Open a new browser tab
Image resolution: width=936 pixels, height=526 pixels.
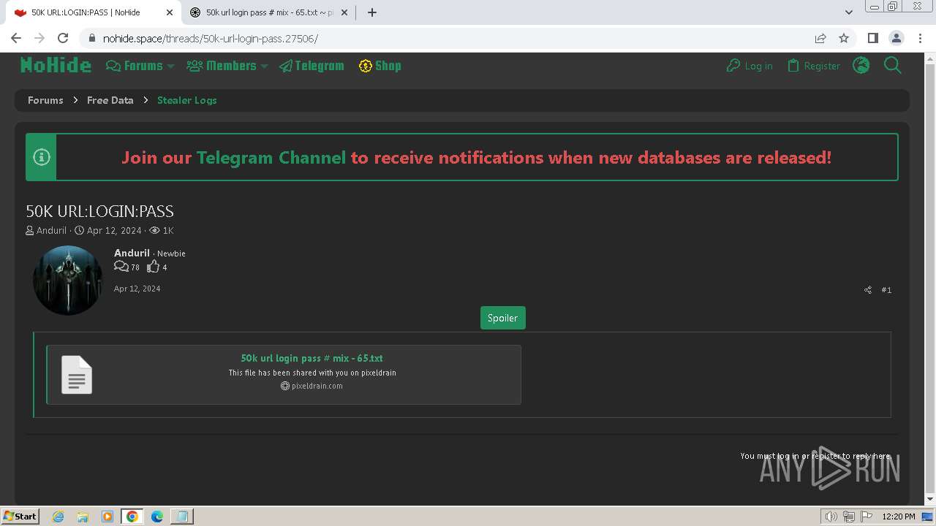point(371,12)
